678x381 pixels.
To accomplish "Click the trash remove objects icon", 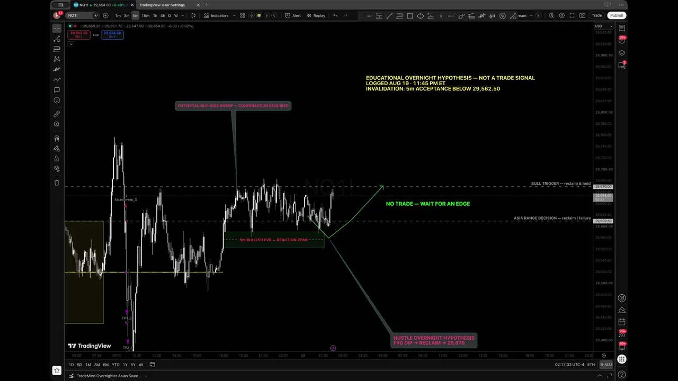I will point(57,183).
